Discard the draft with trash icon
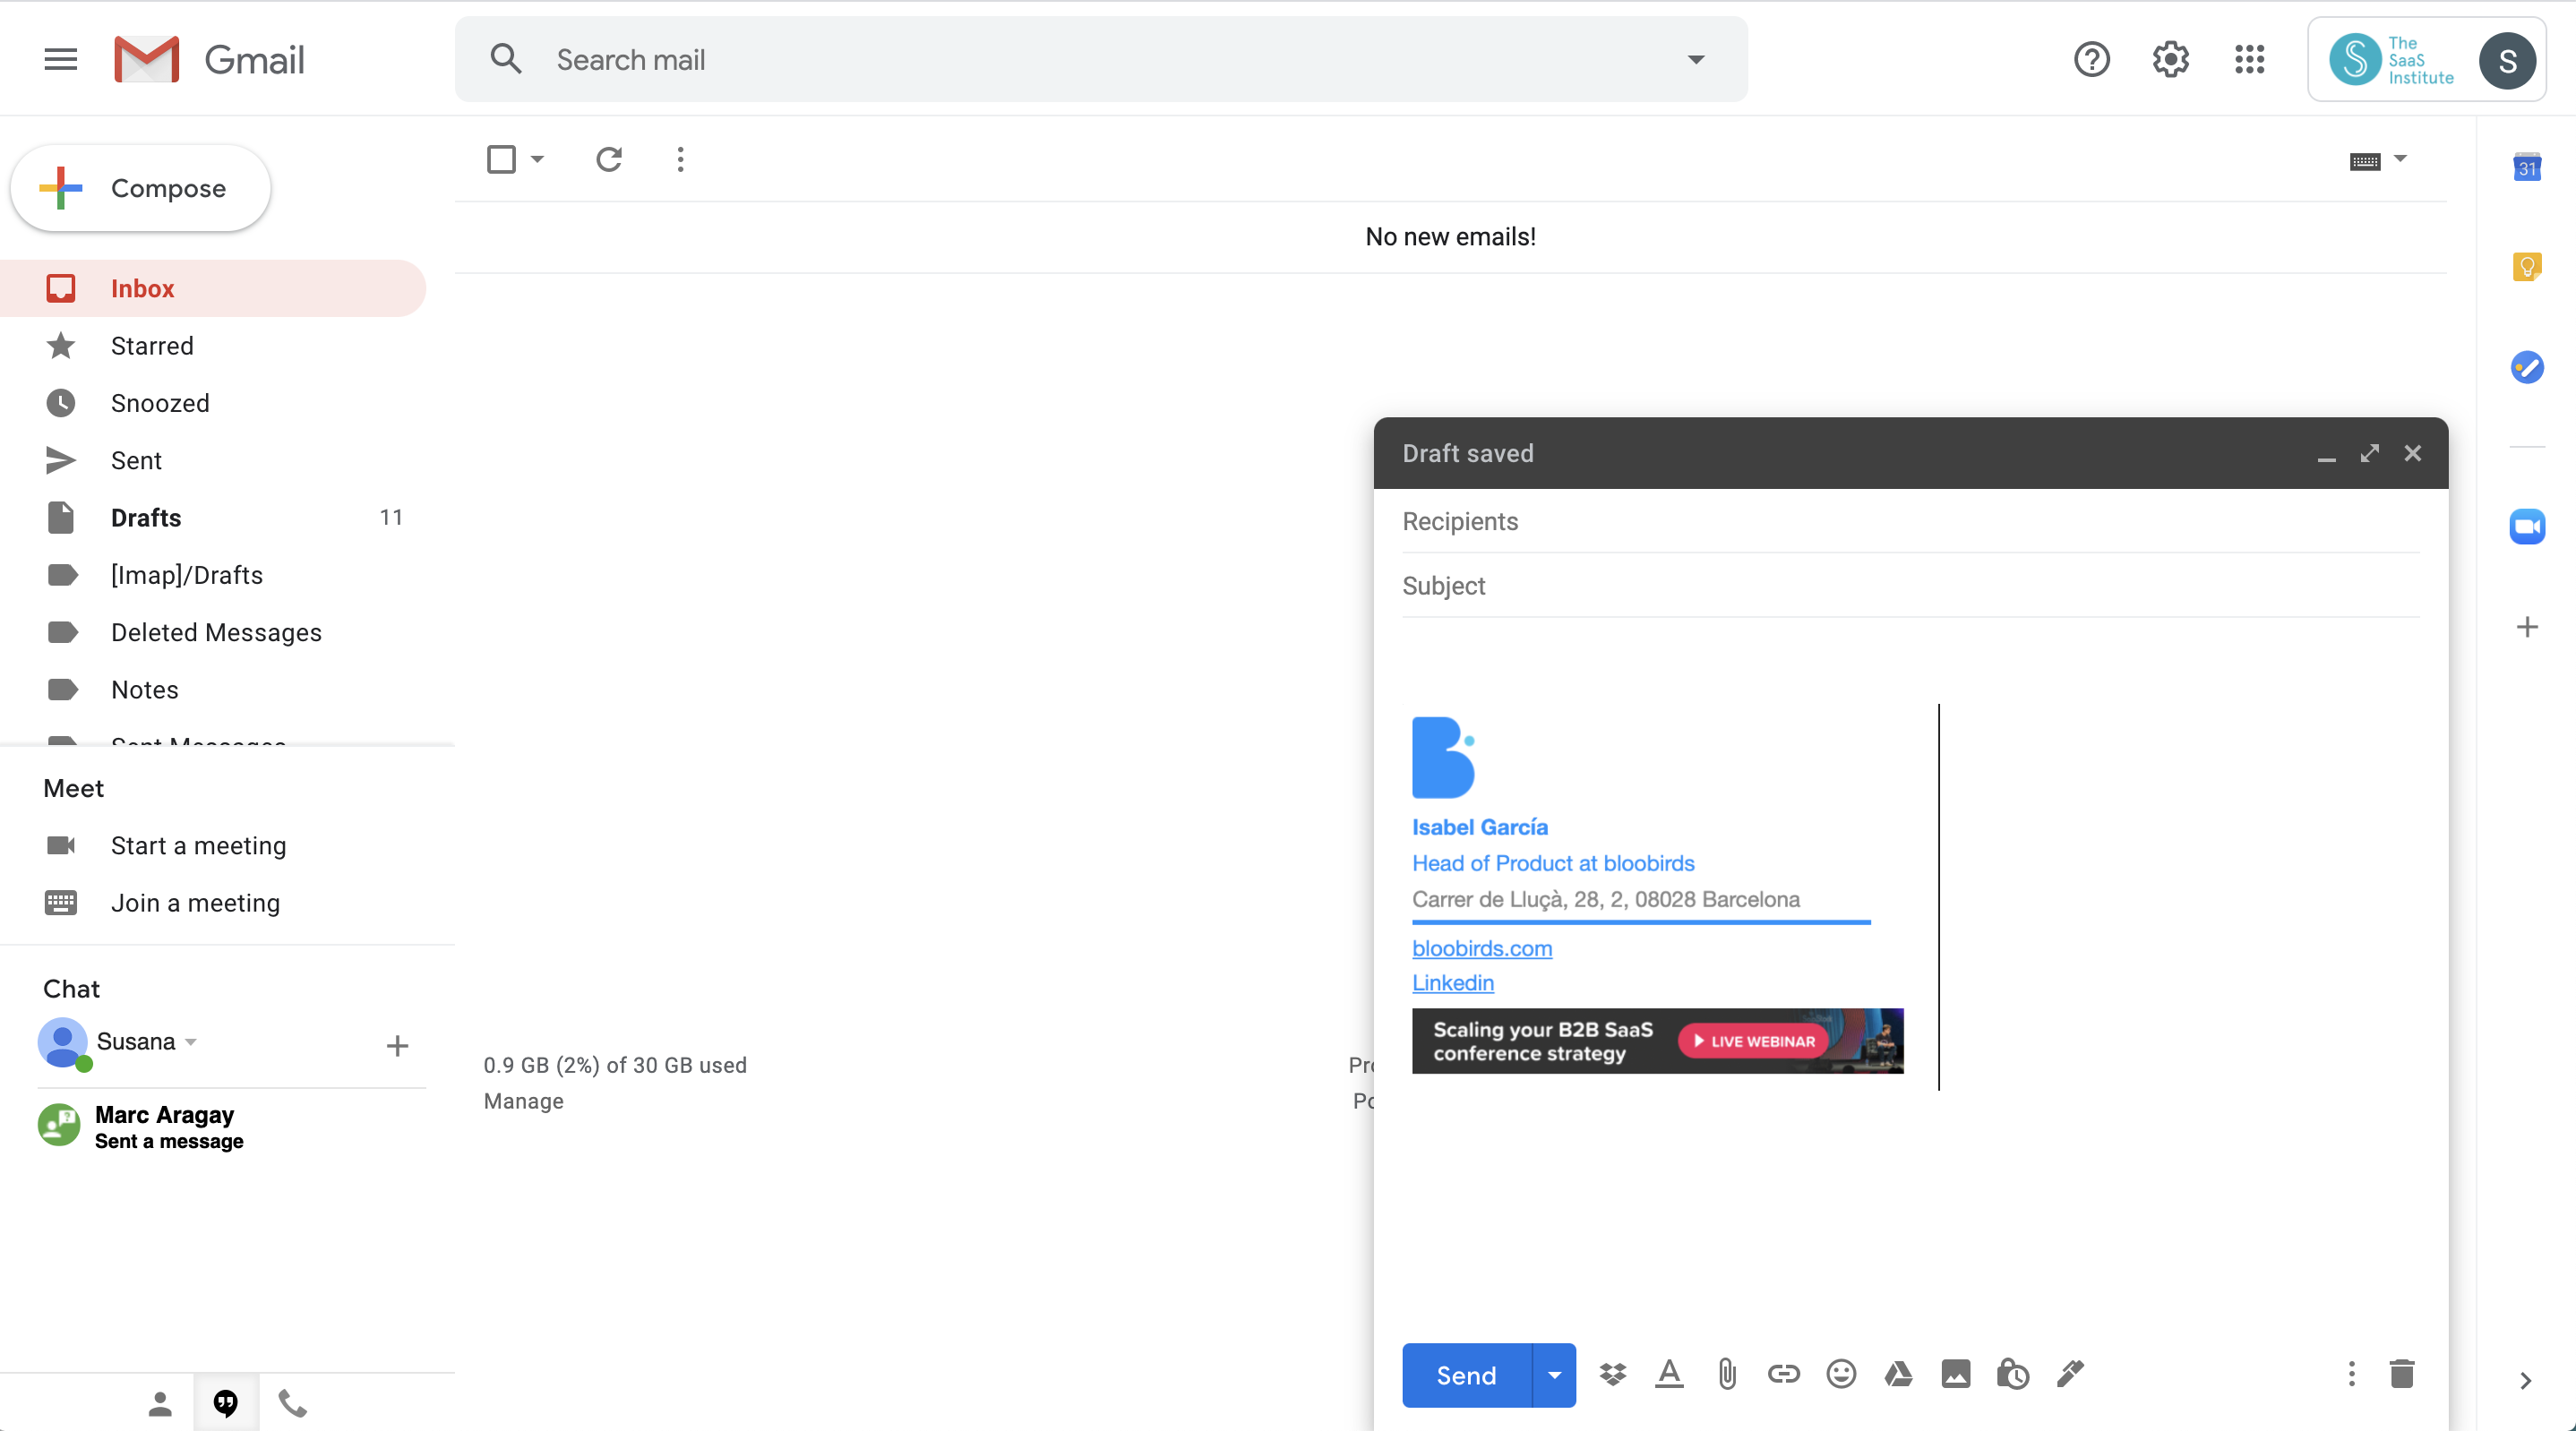Viewport: 2576px width, 1431px height. tap(2402, 1374)
